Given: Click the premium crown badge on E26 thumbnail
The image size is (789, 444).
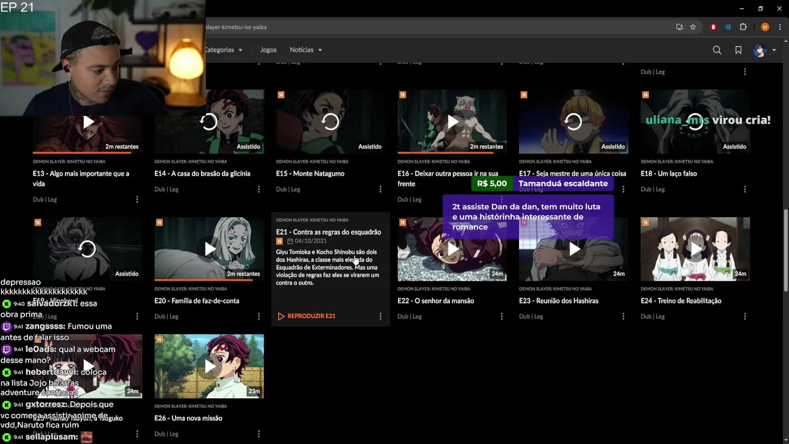Looking at the screenshot, I should click(x=160, y=339).
